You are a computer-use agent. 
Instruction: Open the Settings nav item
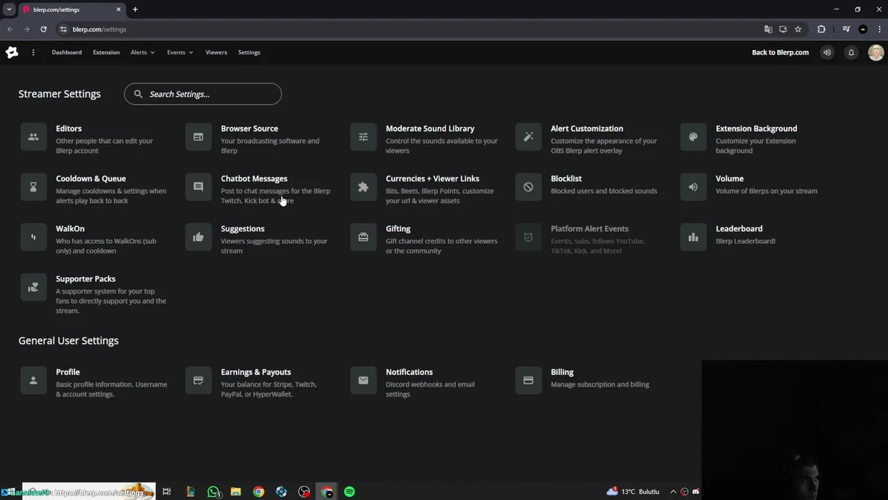pyautogui.click(x=249, y=52)
